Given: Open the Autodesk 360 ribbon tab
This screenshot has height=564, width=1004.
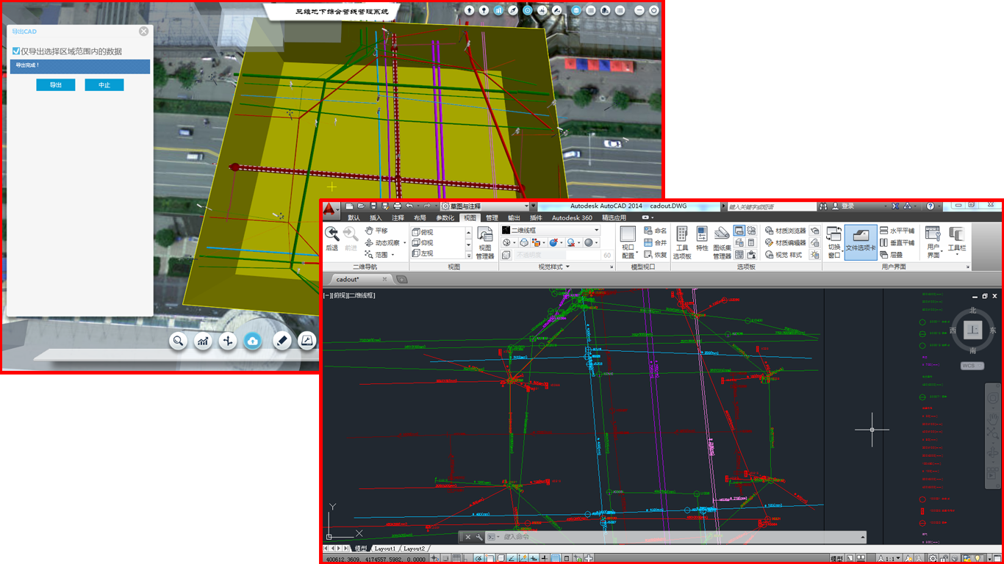Looking at the screenshot, I should point(572,218).
